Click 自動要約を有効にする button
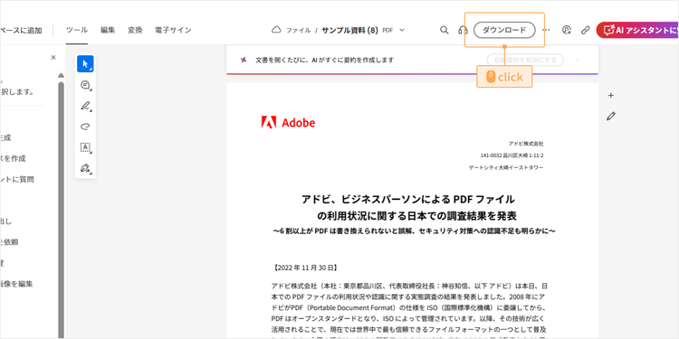This screenshot has width=679, height=339. [x=525, y=60]
